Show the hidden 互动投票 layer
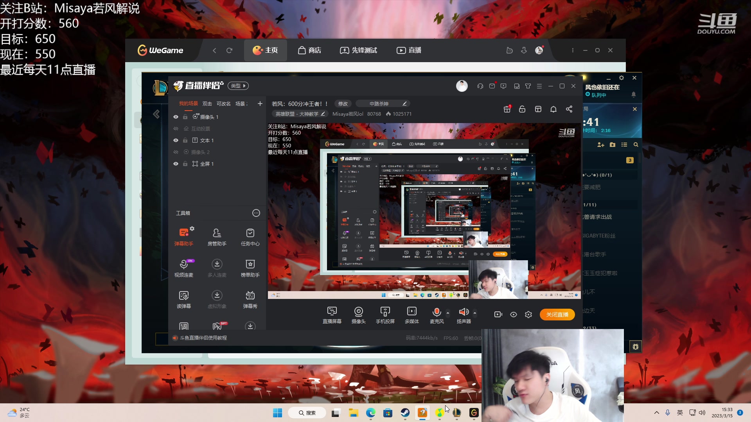Viewport: 751px width, 422px height. click(176, 129)
